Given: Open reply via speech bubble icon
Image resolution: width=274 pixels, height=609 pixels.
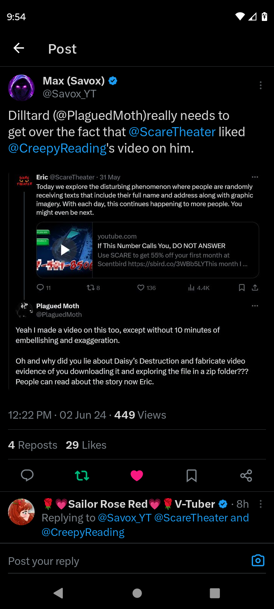Looking at the screenshot, I should coord(27,475).
